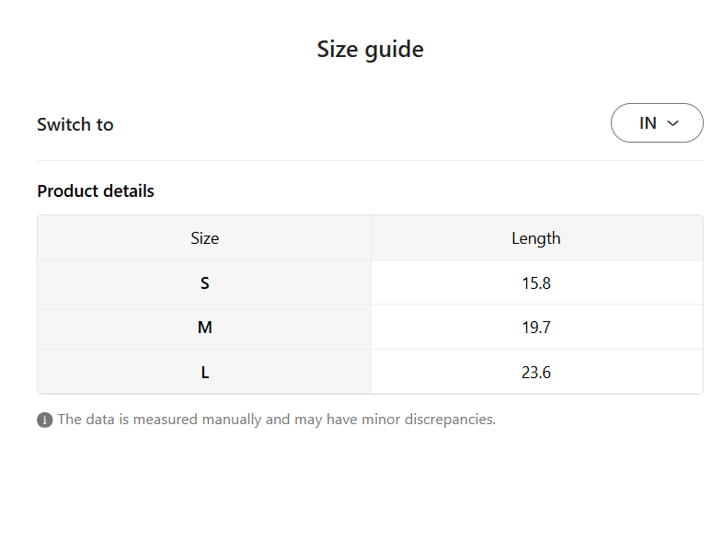The height and width of the screenshot is (553, 712).
Task: Click the length value 23.6
Action: [536, 373]
